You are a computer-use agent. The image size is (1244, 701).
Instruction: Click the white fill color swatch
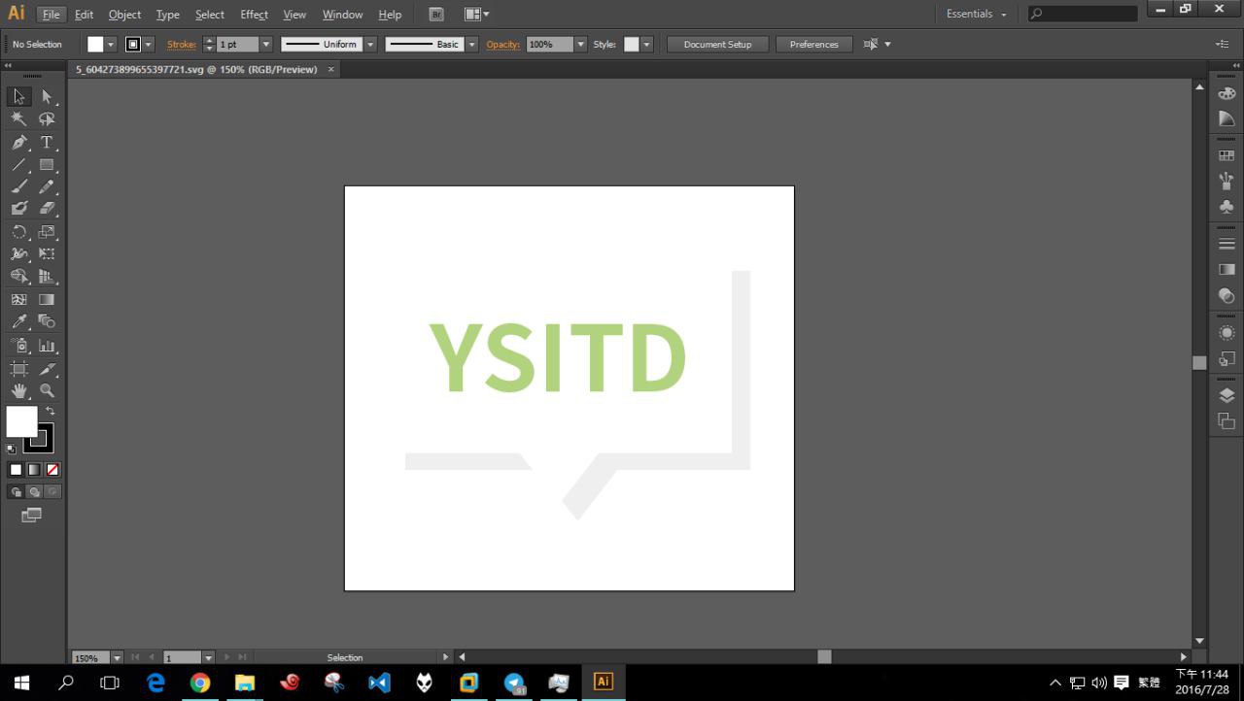click(x=21, y=421)
